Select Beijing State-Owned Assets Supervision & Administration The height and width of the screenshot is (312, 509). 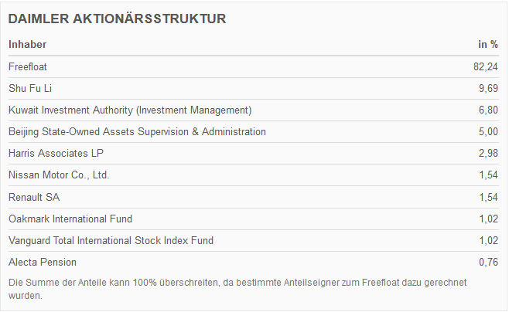137,131
